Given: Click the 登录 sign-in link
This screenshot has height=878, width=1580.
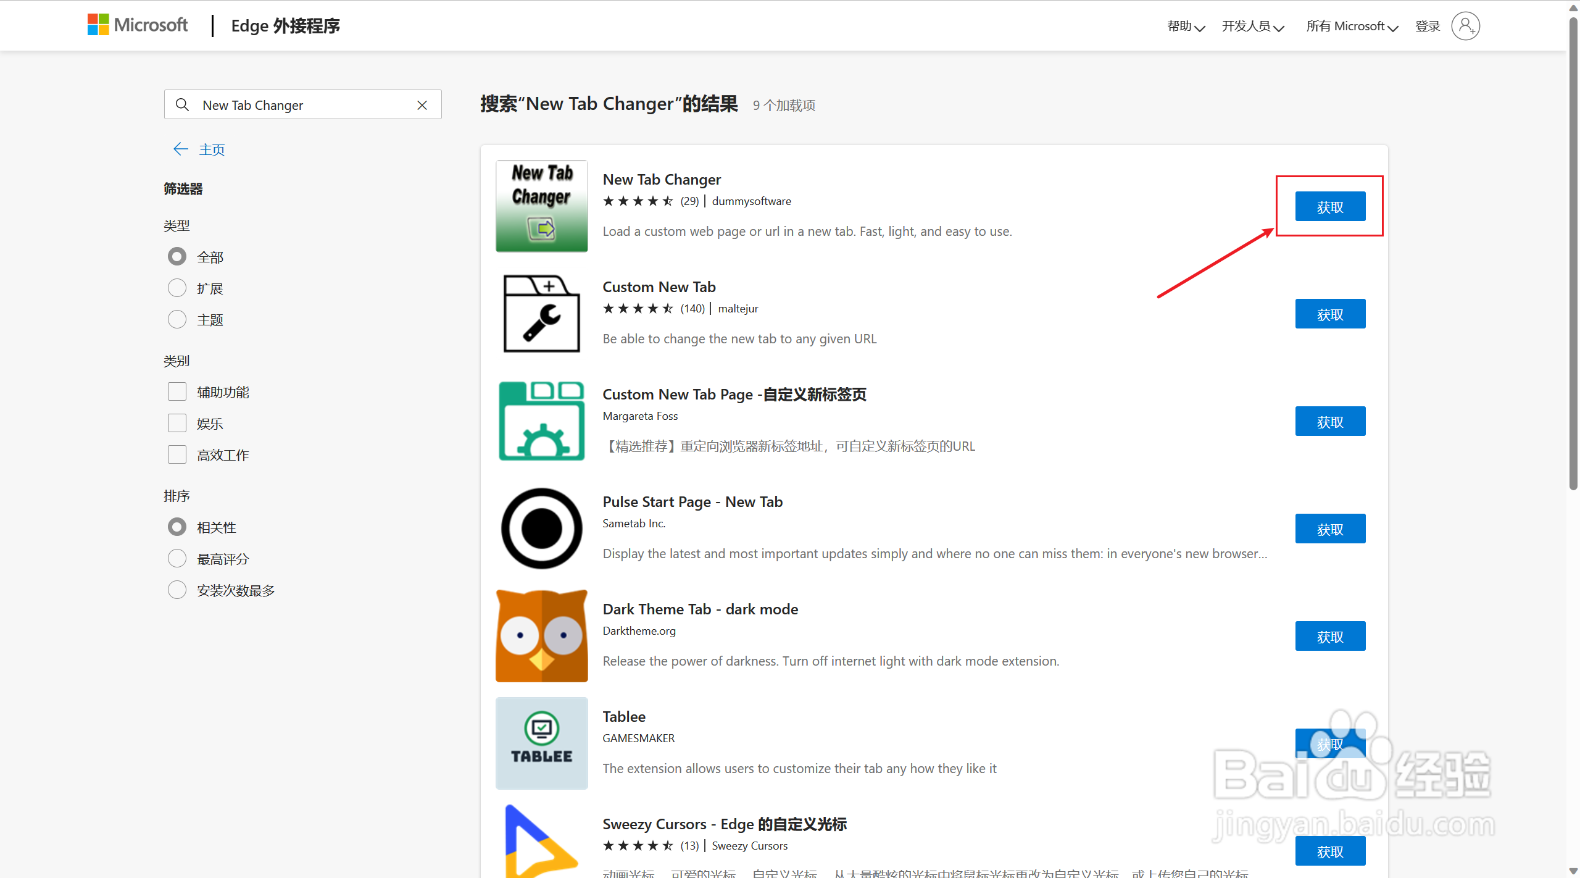Looking at the screenshot, I should 1428,26.
